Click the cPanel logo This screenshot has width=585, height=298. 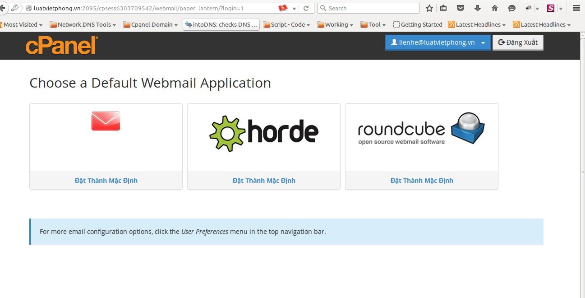(x=62, y=46)
